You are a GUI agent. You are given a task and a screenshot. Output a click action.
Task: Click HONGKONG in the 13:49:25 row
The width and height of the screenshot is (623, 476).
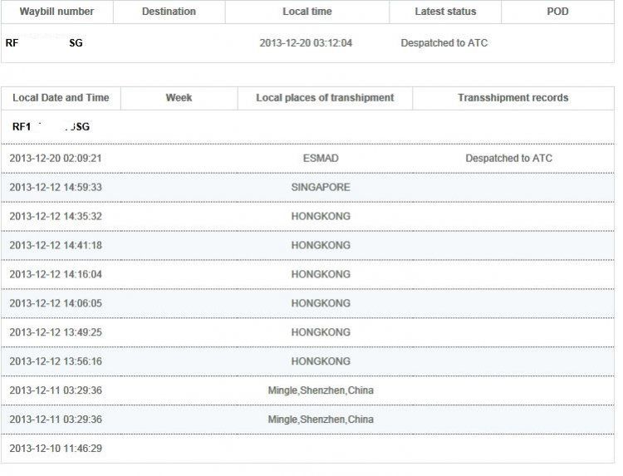tap(321, 332)
